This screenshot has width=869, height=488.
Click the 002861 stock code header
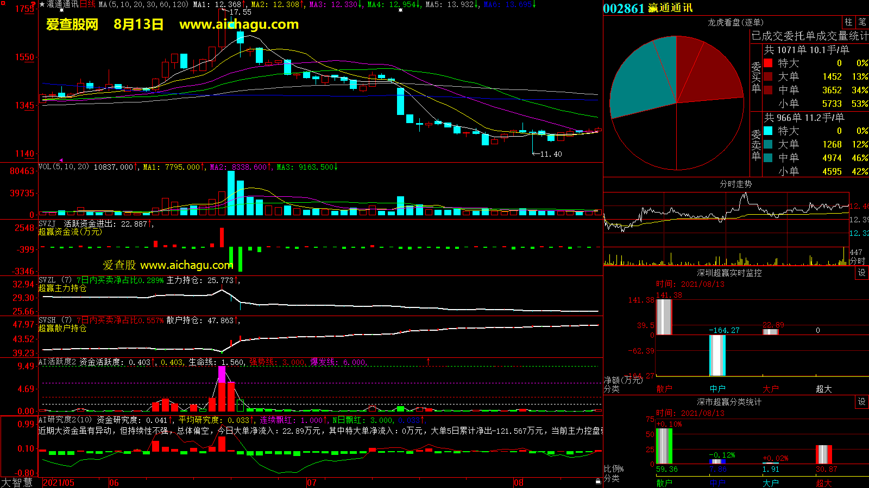624,8
